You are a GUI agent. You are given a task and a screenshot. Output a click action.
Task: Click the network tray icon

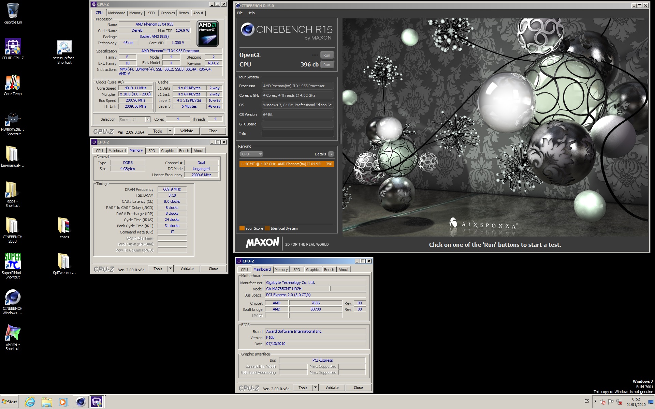619,402
